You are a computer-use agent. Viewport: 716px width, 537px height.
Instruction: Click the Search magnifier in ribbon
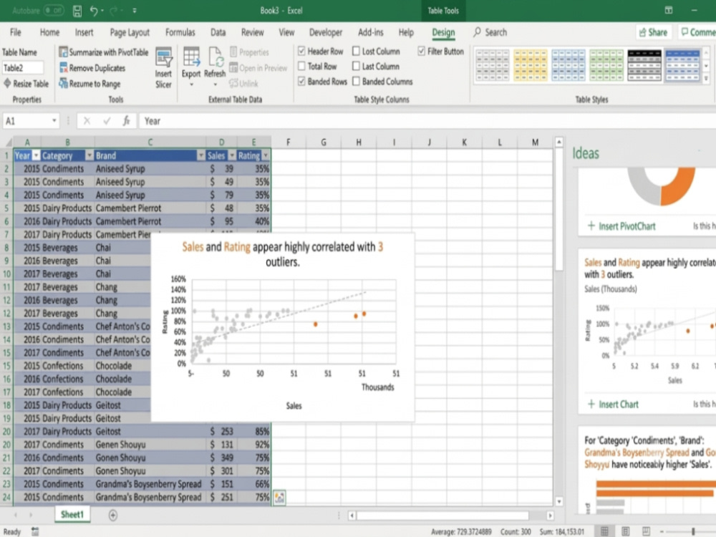tap(477, 32)
